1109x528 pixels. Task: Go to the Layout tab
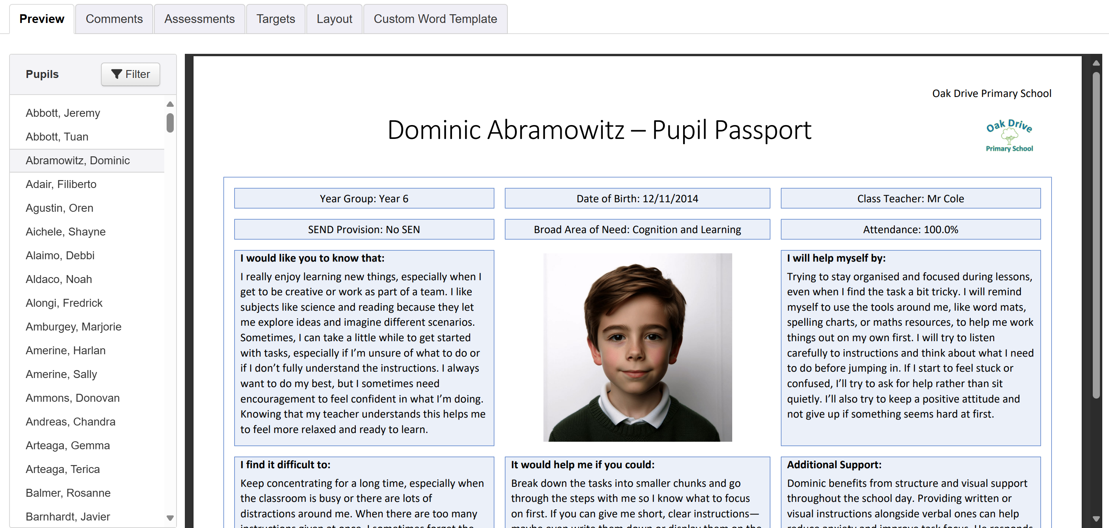pos(334,19)
